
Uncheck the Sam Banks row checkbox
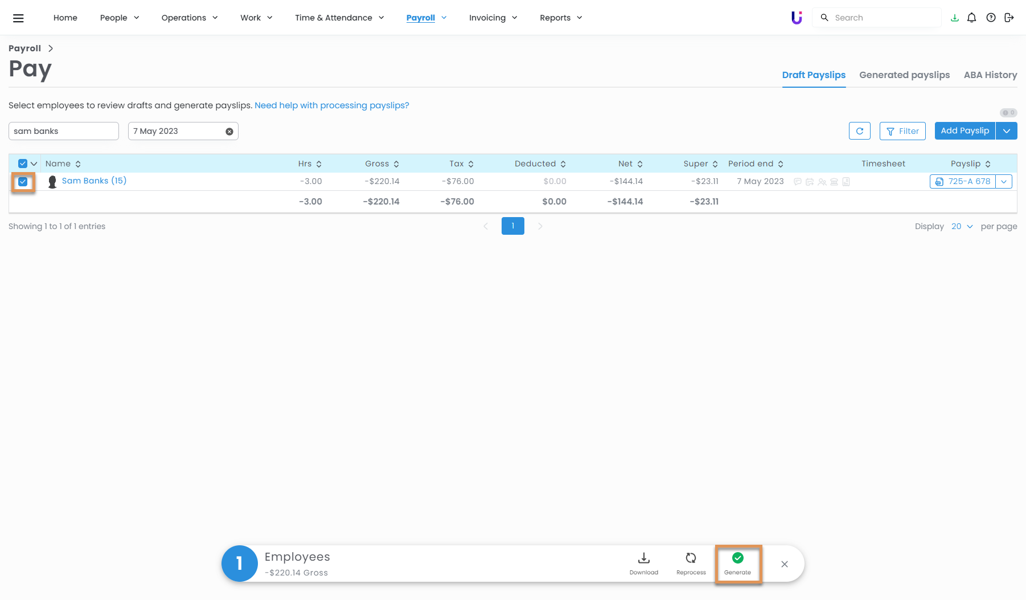[23, 182]
